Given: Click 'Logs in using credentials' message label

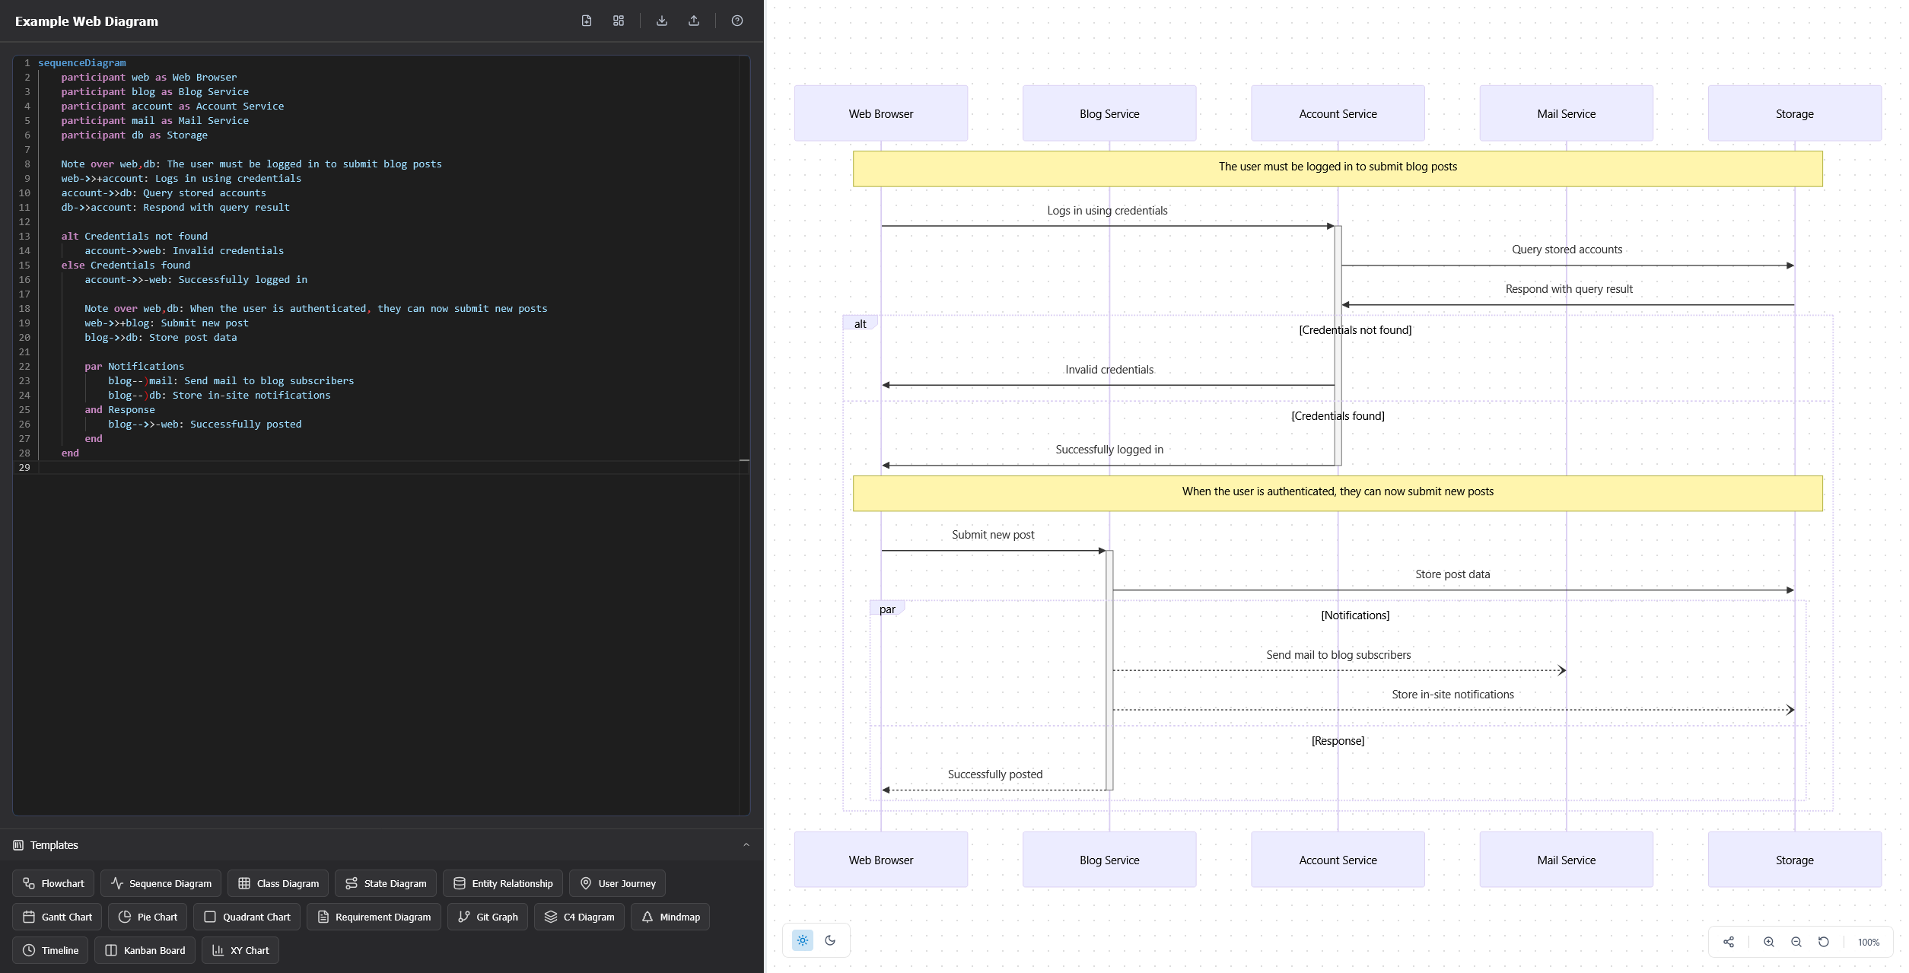Looking at the screenshot, I should [x=1107, y=211].
